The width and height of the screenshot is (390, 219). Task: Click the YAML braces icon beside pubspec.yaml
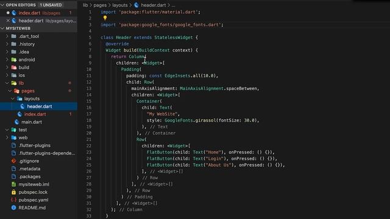pos(13,200)
